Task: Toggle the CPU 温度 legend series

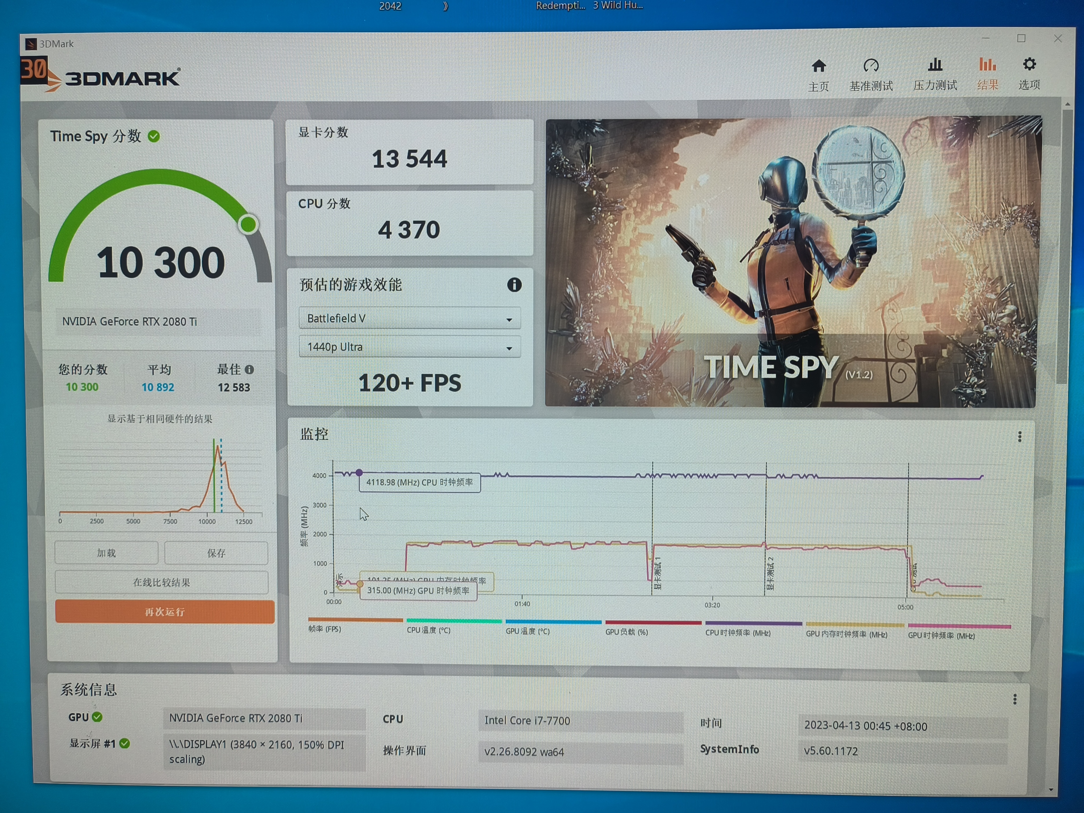Action: coord(428,630)
